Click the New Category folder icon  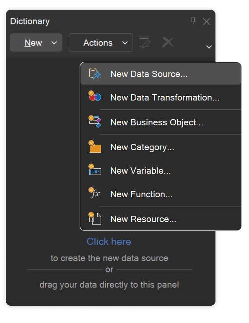pos(95,146)
